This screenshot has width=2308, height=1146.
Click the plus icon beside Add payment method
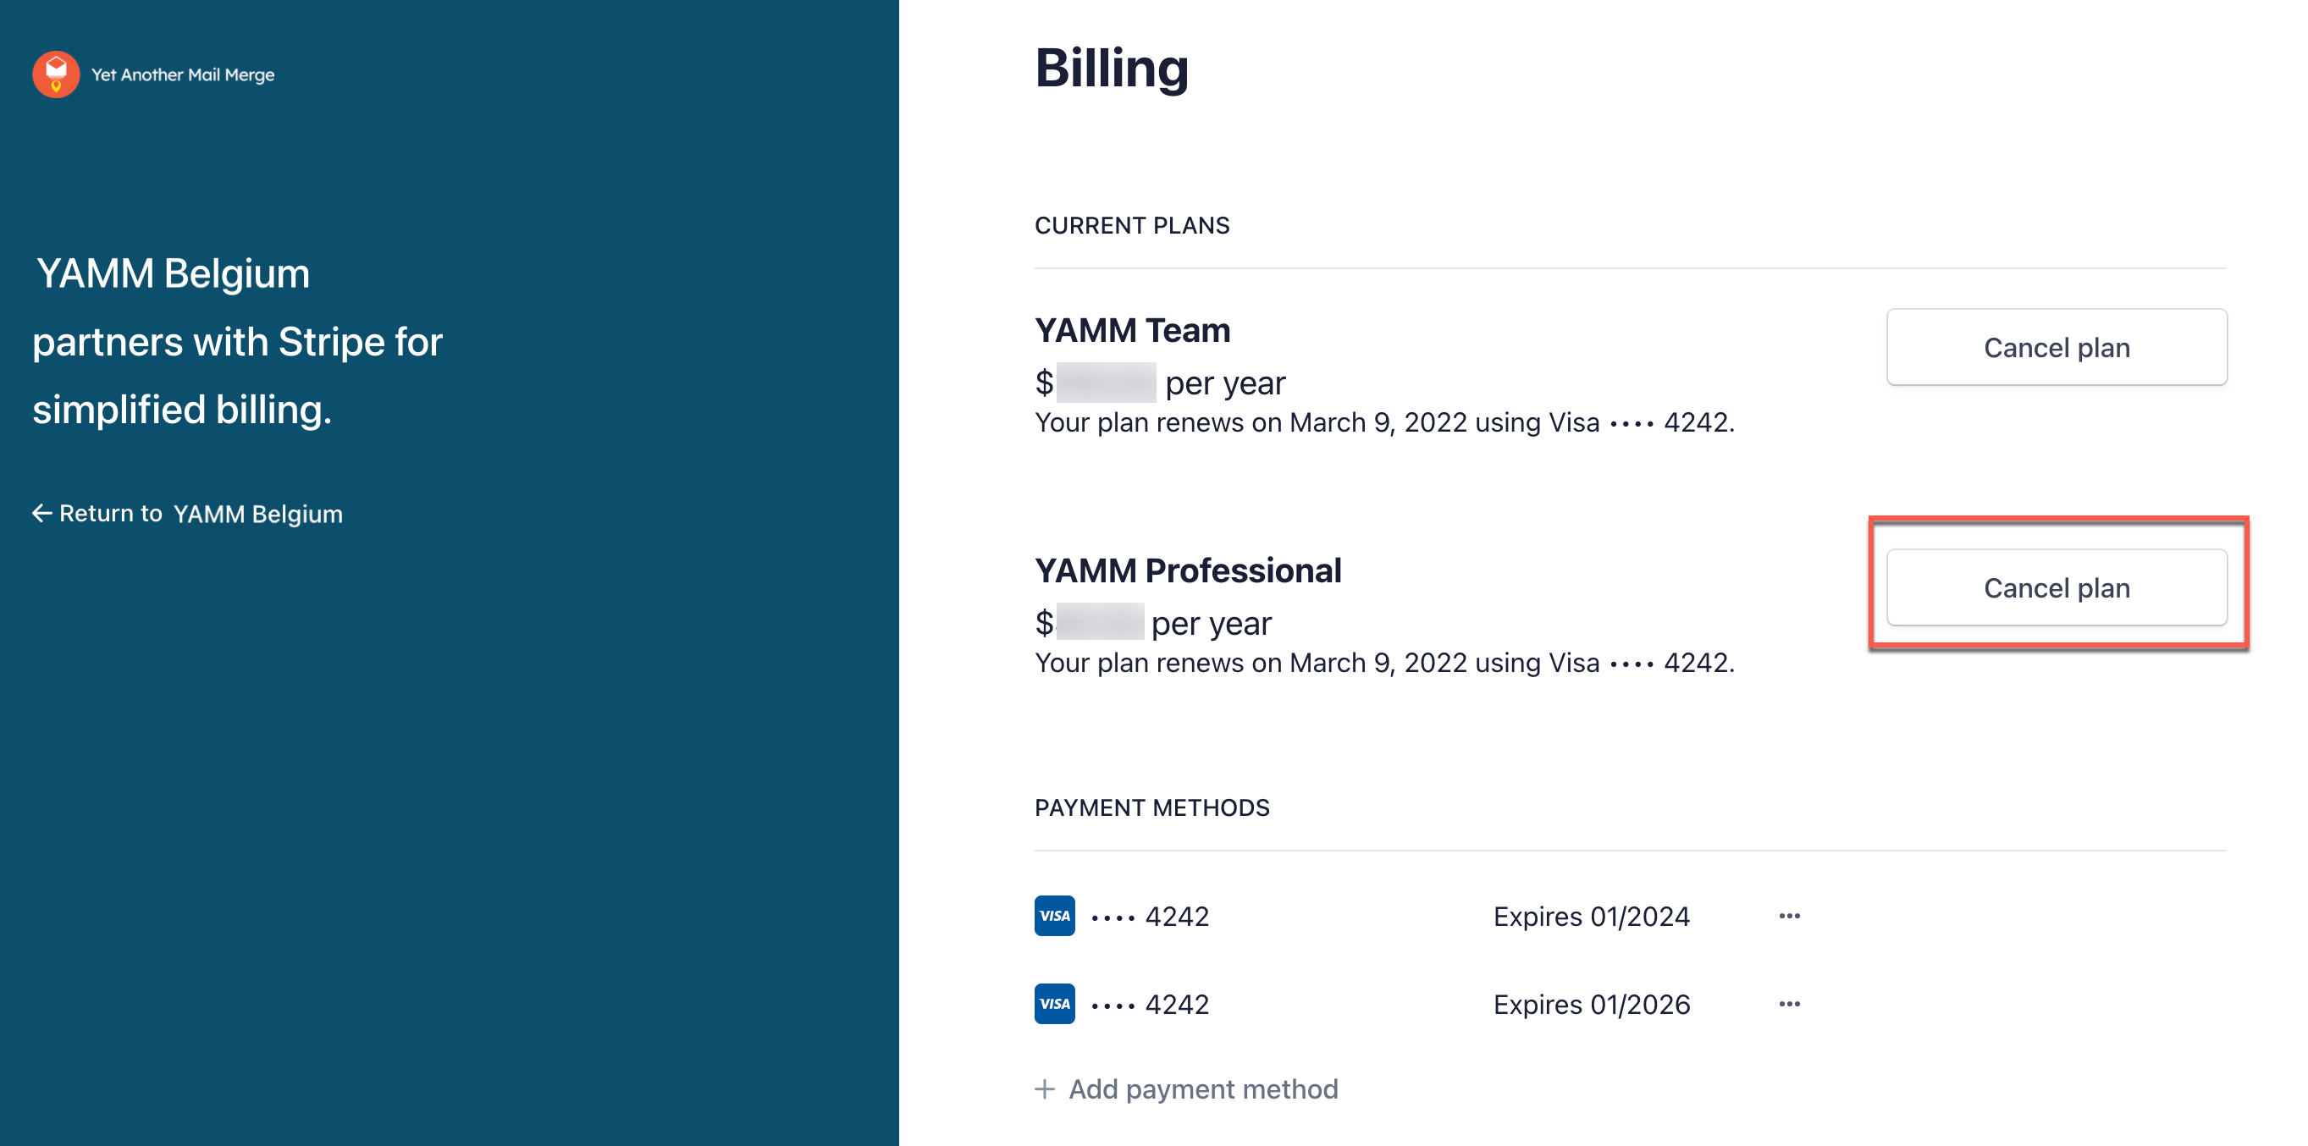coord(1045,1088)
